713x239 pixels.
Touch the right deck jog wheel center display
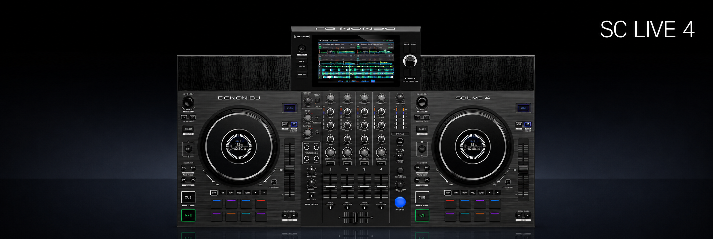click(x=473, y=146)
